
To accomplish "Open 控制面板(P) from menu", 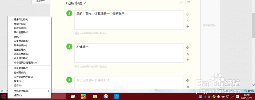I will (x=29, y=73).
